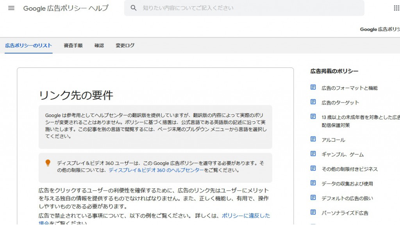Click document icon beside デフォルトの広告の扱い
The image size is (400, 225).
[313, 198]
